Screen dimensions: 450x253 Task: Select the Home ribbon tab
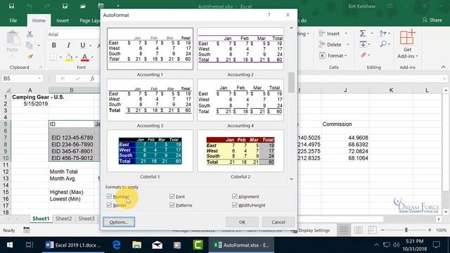coord(39,20)
